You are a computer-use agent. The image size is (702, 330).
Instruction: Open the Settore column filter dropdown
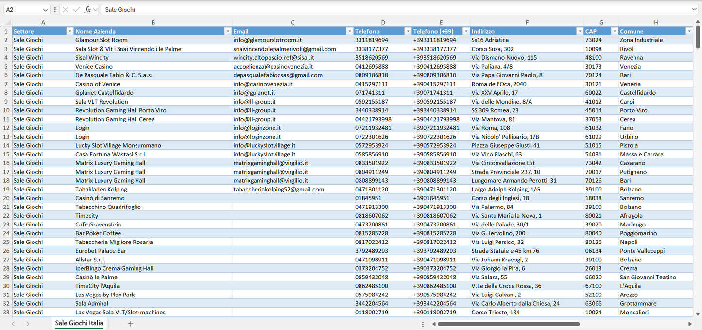[x=69, y=31]
